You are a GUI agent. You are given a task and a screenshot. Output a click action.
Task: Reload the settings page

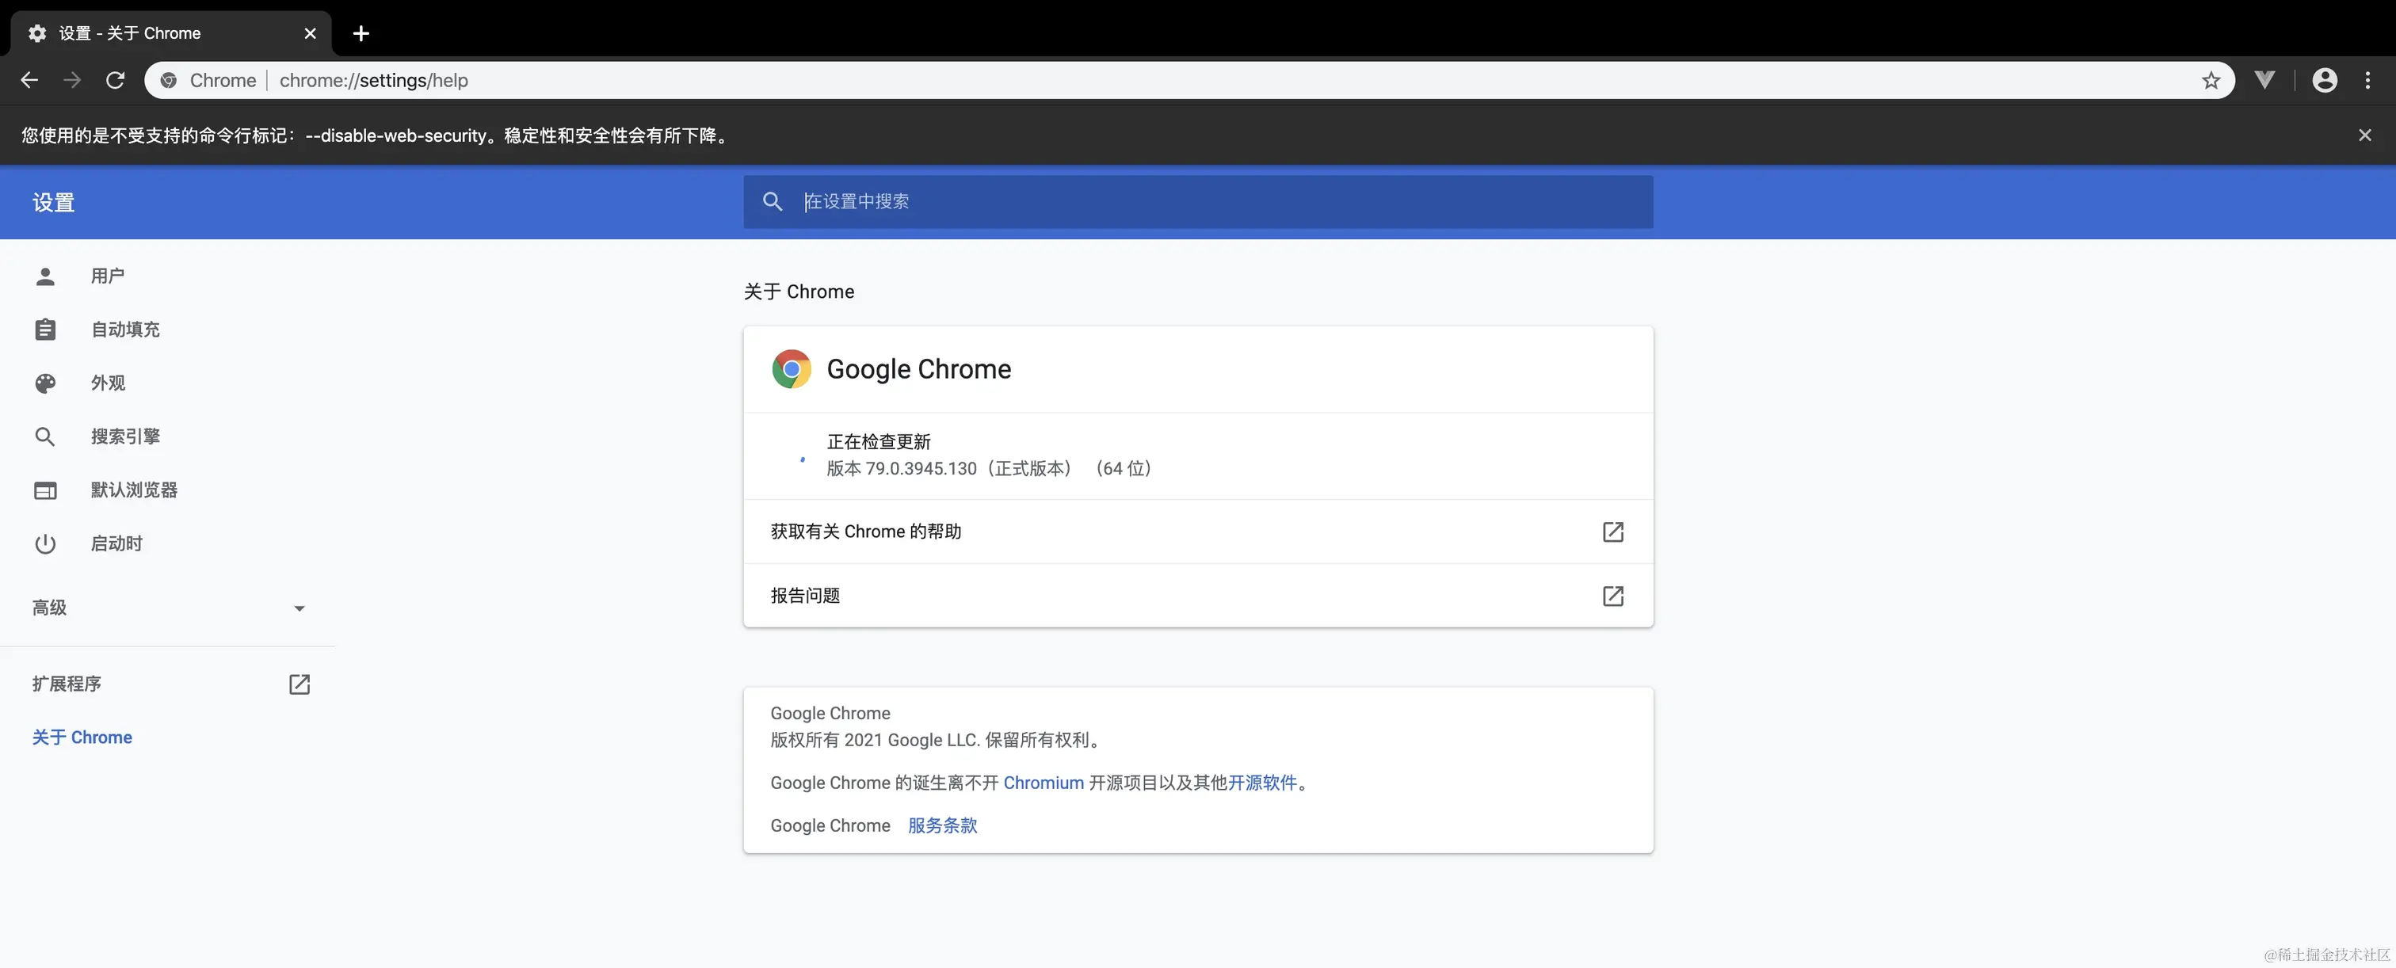116,80
